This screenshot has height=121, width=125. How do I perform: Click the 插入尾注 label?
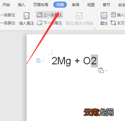point(27,23)
